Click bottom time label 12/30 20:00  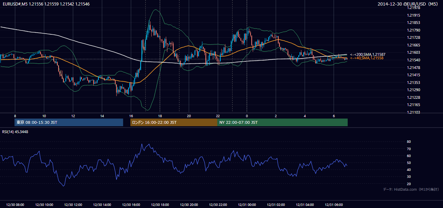[x=189, y=205]
